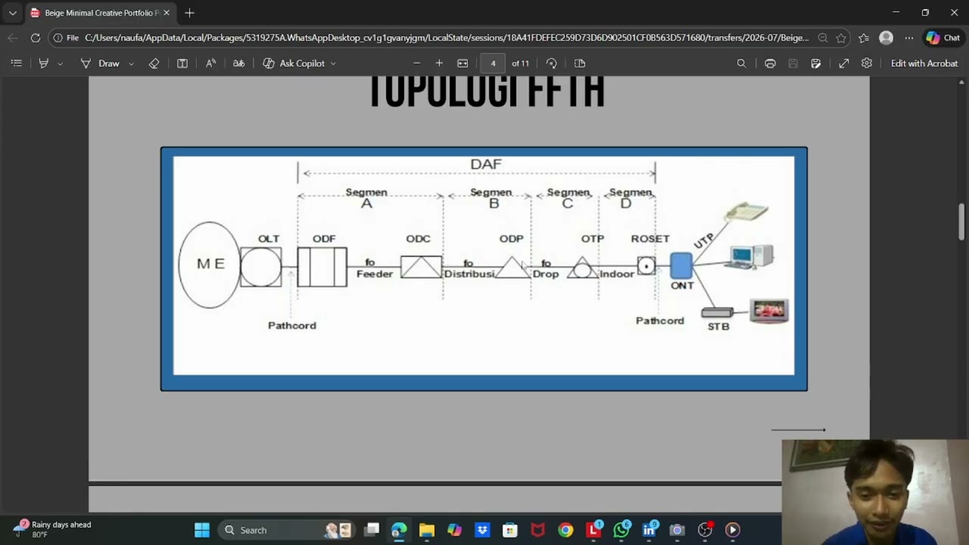
Task: Zoom out with the minus button
Action: pos(416,64)
